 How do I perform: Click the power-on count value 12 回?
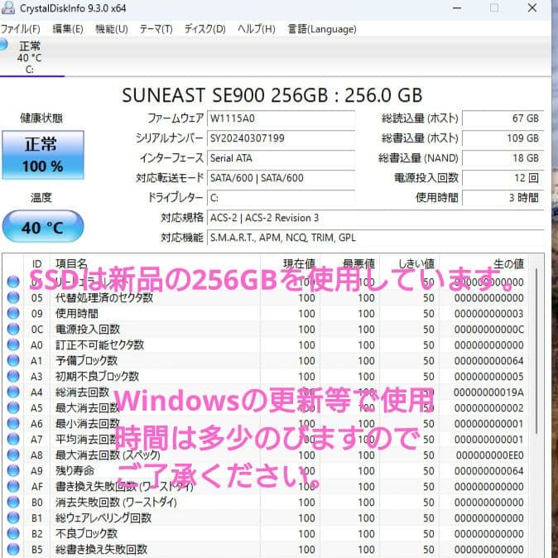coord(503,178)
